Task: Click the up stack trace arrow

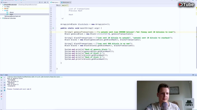Action: click(5, 78)
